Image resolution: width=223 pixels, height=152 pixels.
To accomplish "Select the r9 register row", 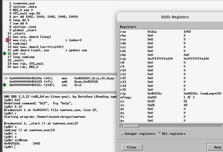I will [171, 66].
